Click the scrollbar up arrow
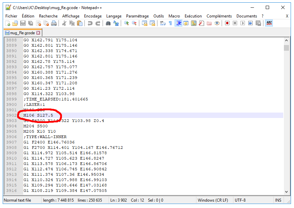 286,40
